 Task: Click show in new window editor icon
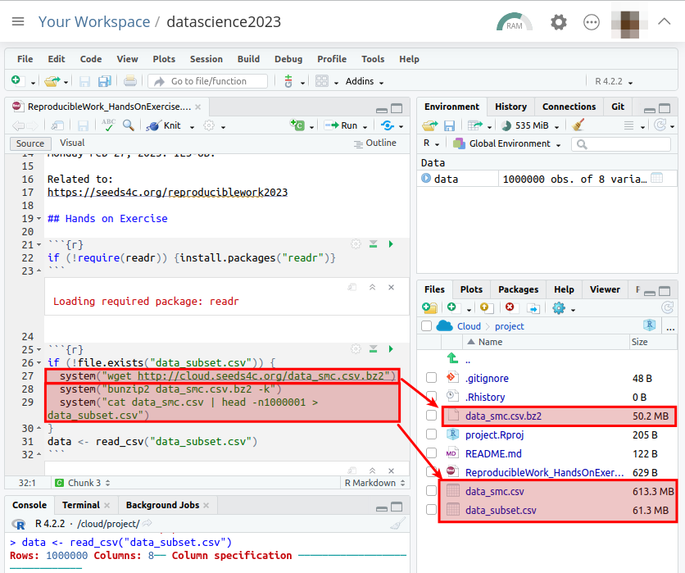(x=57, y=126)
